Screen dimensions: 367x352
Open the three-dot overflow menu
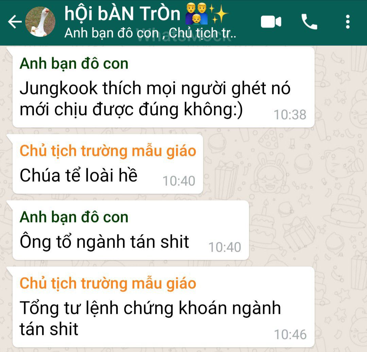point(348,21)
